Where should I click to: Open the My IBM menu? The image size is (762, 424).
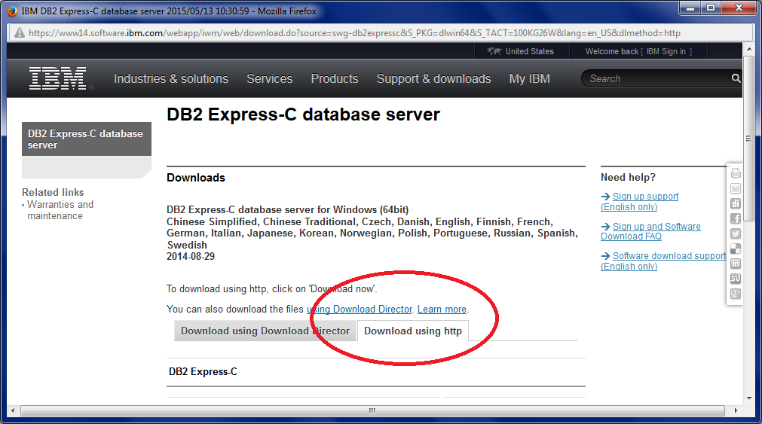[530, 78]
